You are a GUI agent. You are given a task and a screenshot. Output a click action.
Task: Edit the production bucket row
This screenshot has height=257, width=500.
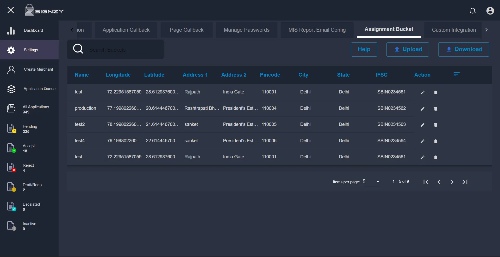(x=422, y=109)
